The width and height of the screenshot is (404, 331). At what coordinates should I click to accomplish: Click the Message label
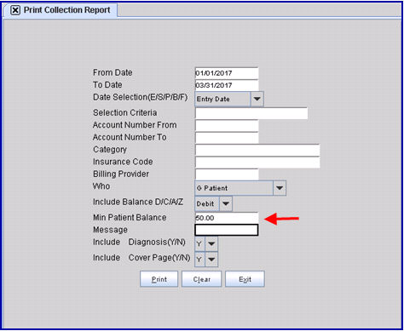click(110, 230)
